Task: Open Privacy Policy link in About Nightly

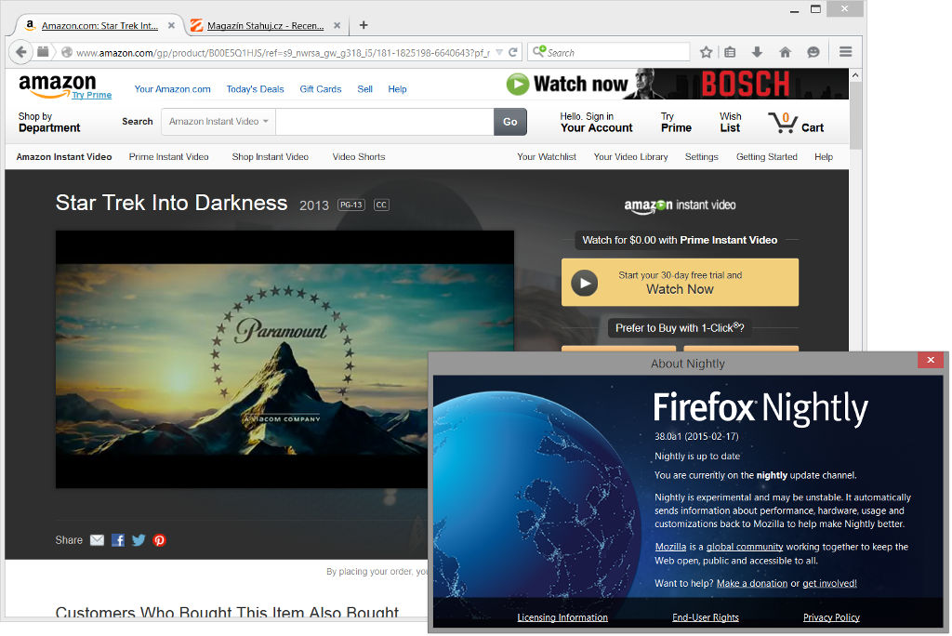Action: 831,617
